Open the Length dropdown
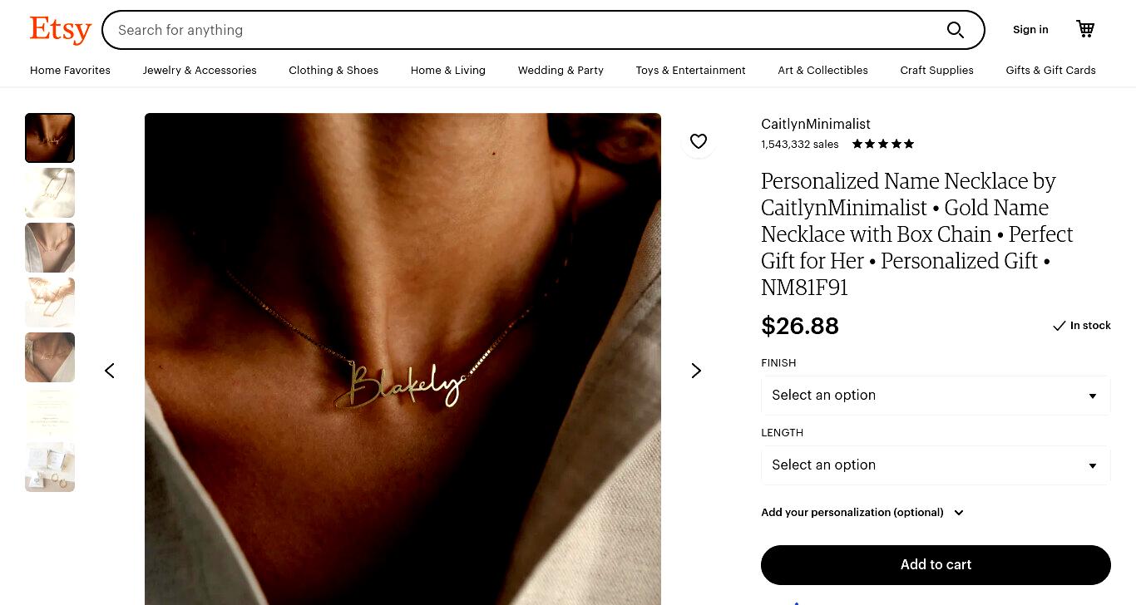The width and height of the screenshot is (1136, 605). point(936,465)
